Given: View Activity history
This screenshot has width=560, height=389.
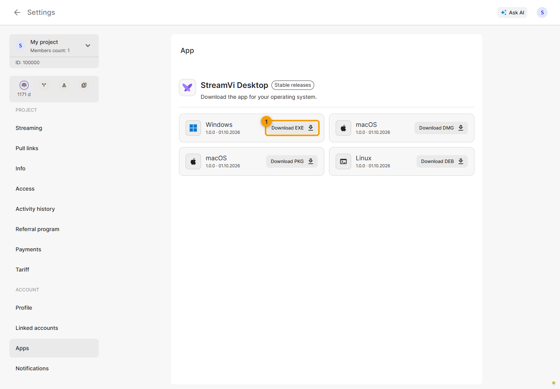Looking at the screenshot, I should (54, 209).
